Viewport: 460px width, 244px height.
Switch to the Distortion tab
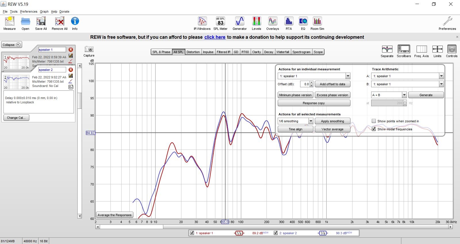(193, 52)
